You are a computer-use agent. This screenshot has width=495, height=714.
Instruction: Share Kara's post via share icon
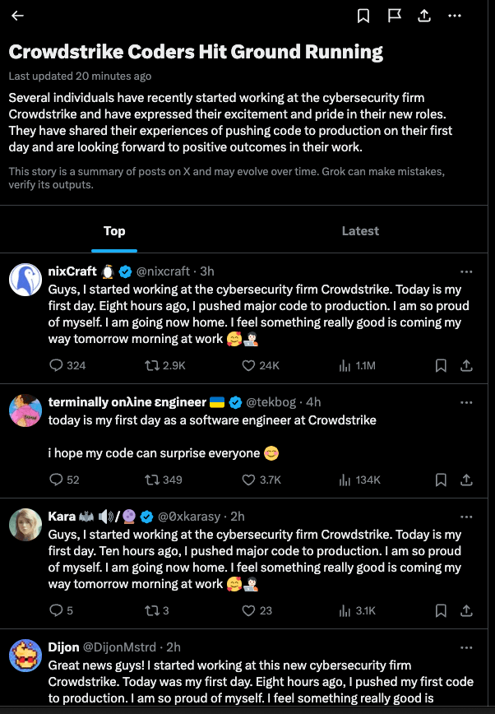[x=465, y=610]
